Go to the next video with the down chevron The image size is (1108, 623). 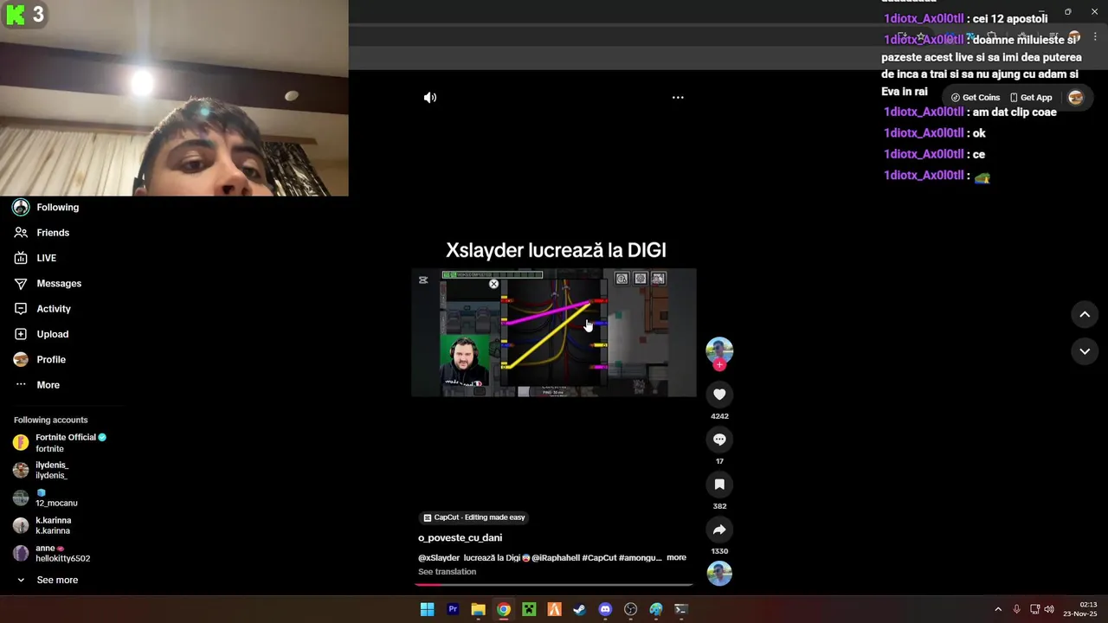1085,351
